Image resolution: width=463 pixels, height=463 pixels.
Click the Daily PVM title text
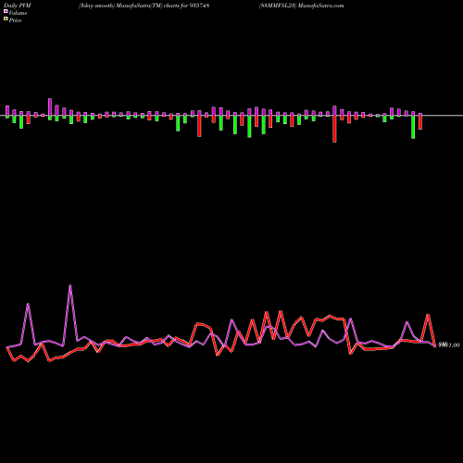click(x=18, y=6)
